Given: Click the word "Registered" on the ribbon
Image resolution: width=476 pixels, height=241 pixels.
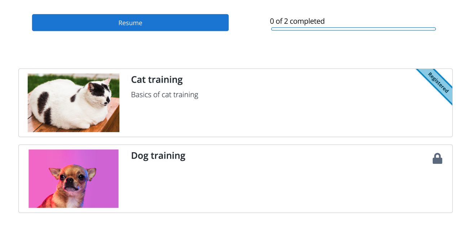Looking at the screenshot, I should pyautogui.click(x=438, y=83).
